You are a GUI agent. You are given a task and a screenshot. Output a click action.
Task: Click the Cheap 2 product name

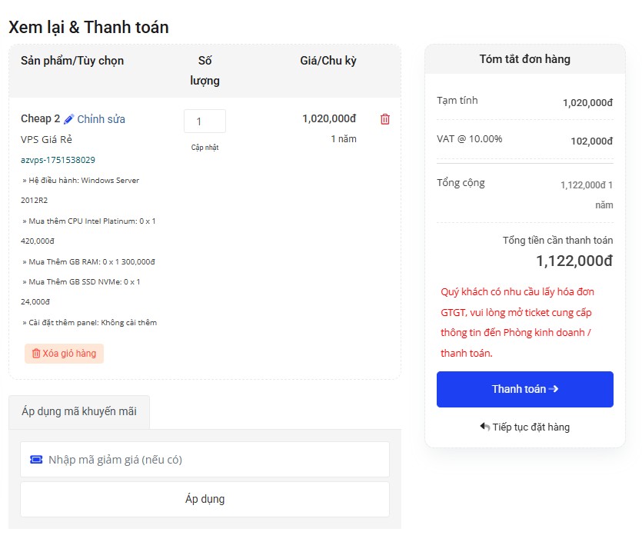click(40, 119)
